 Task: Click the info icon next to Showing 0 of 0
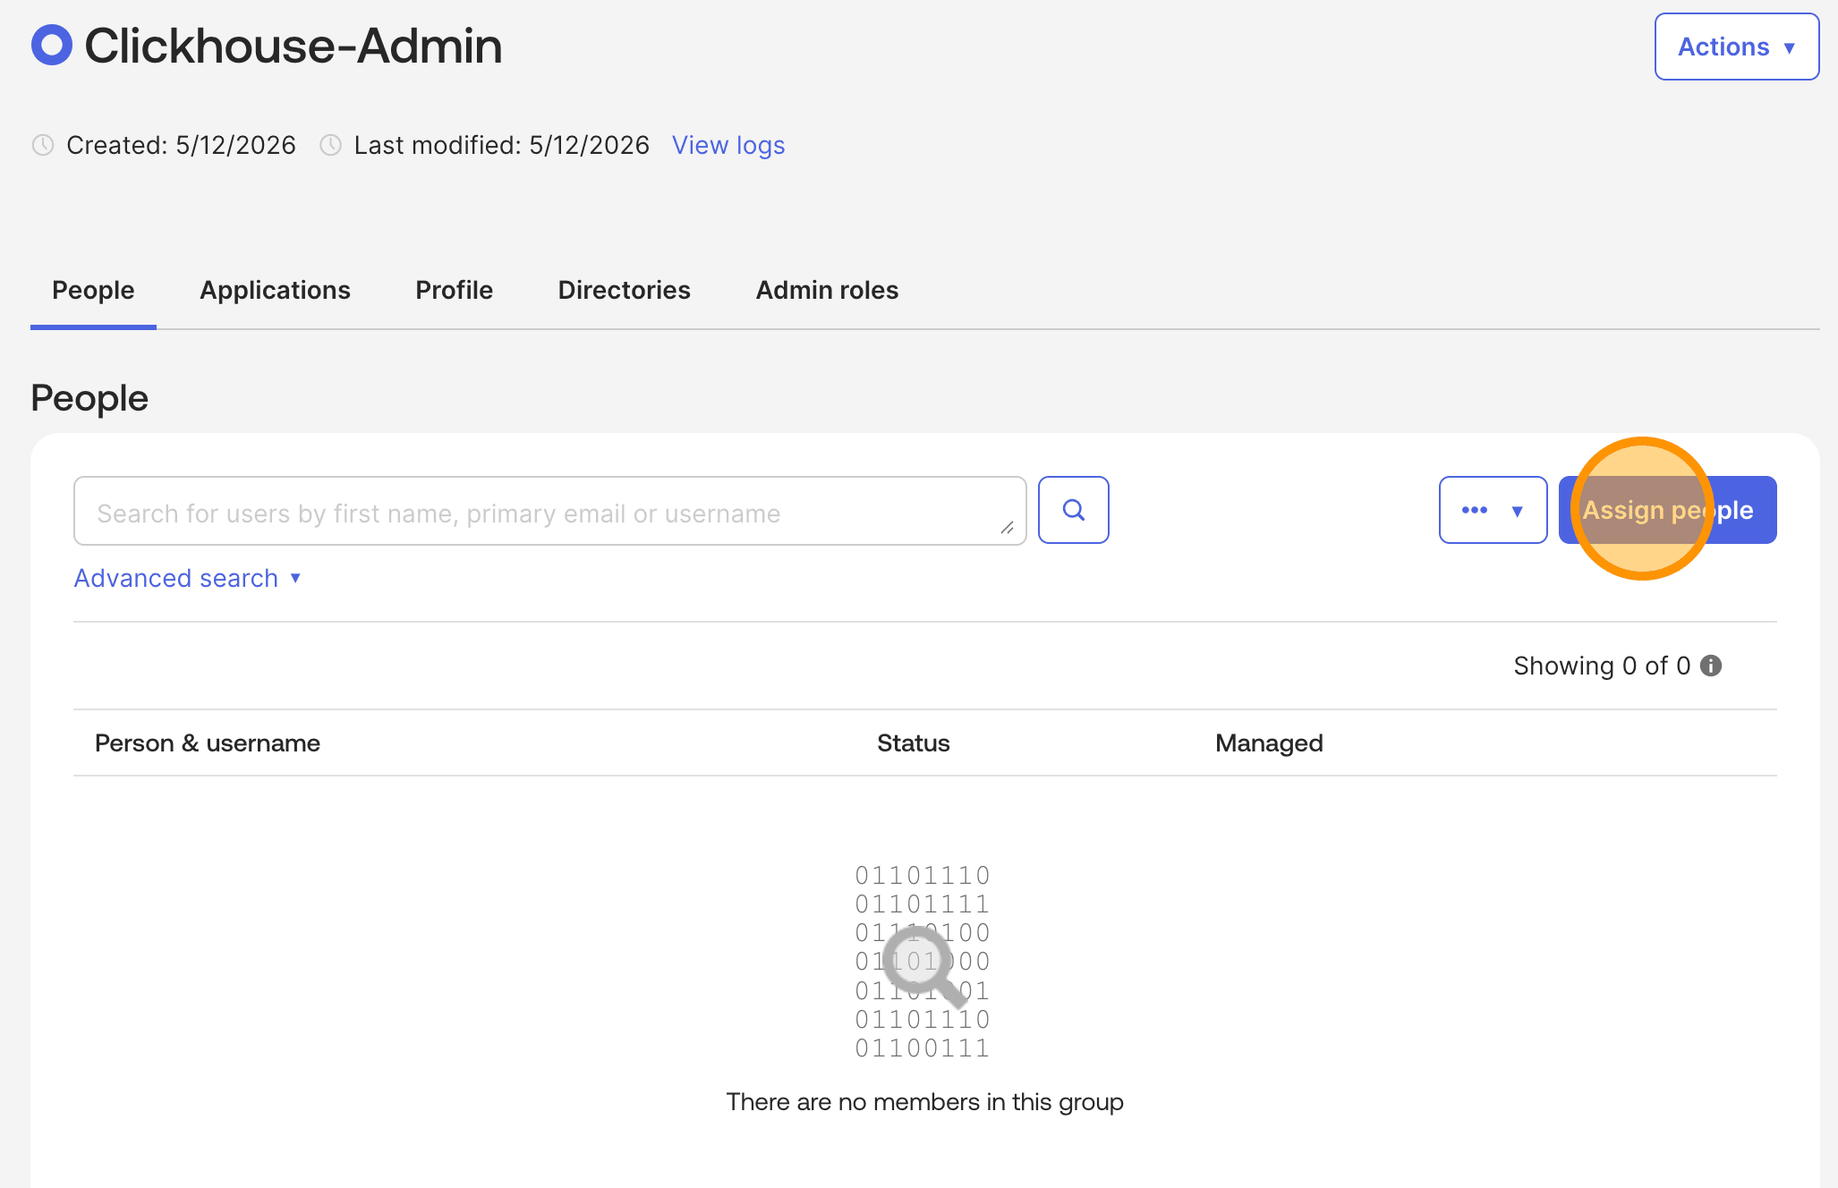(1710, 666)
